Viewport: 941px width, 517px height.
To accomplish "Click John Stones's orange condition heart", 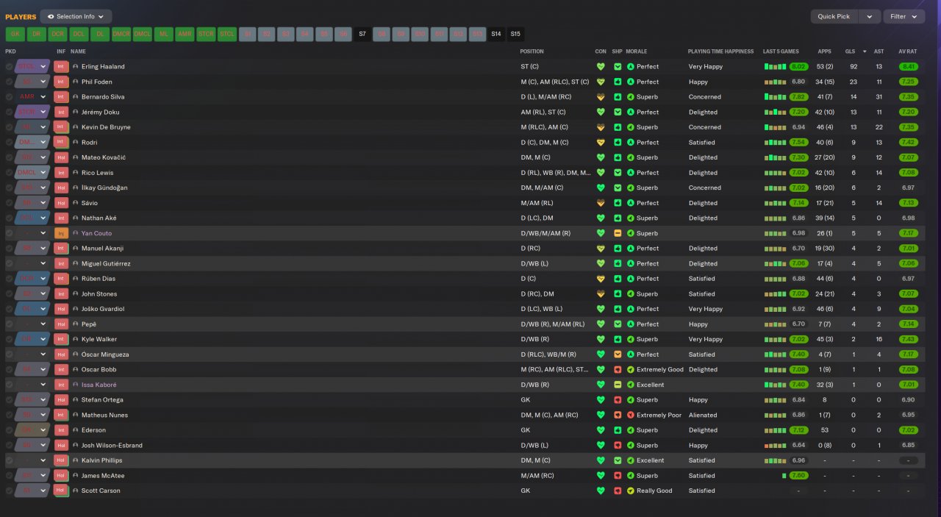I will (x=601, y=293).
